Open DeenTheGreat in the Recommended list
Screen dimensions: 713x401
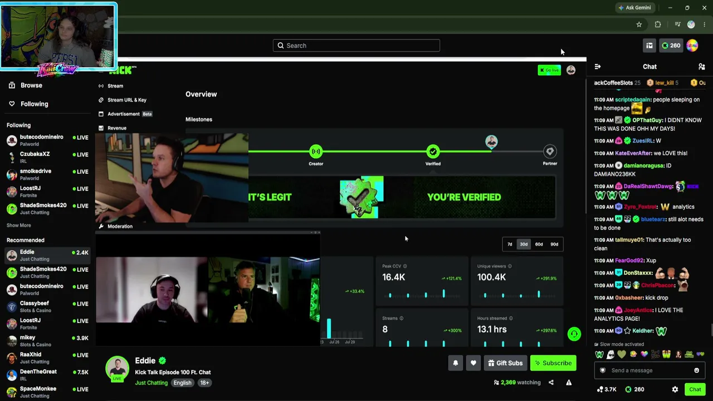point(47,375)
